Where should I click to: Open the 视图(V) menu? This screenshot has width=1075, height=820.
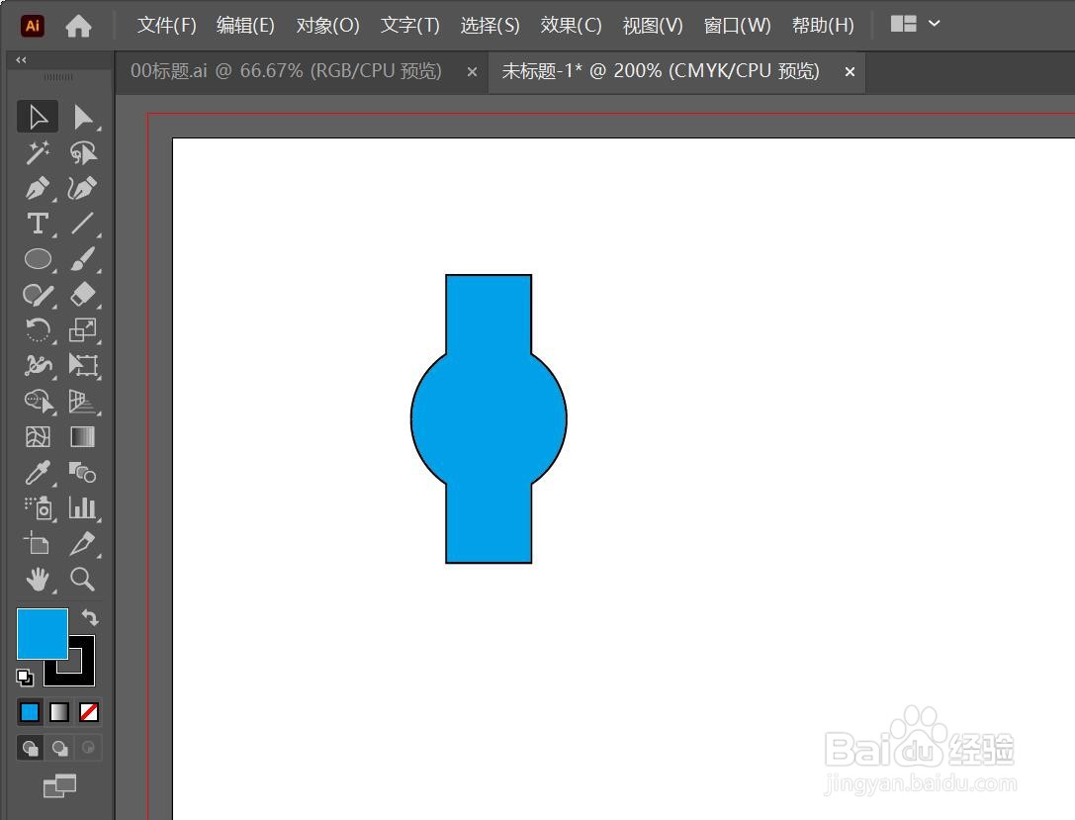(x=653, y=26)
